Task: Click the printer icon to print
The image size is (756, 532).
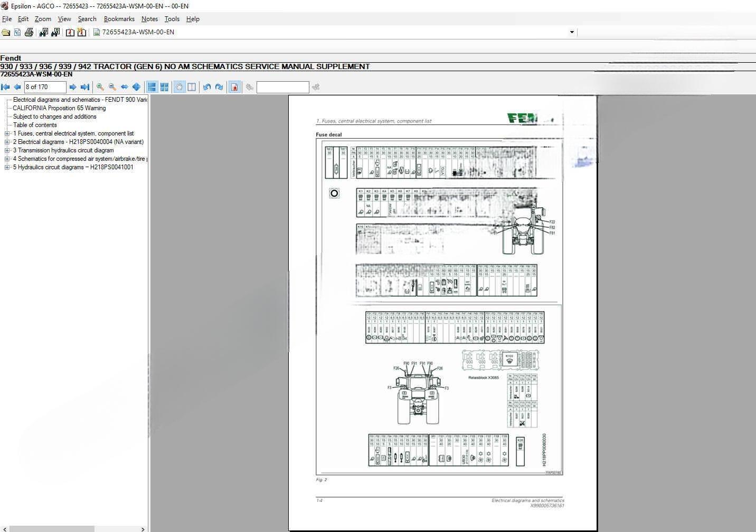Action: tap(29, 32)
